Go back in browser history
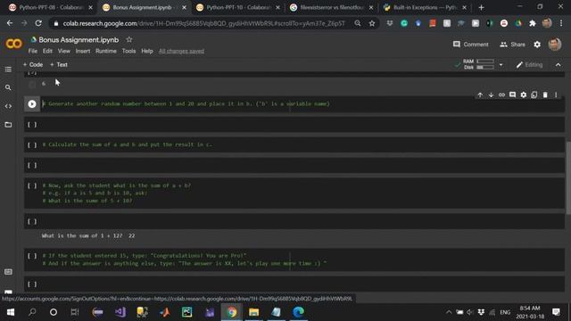Screen dimensions: 571x321 (10, 23)
